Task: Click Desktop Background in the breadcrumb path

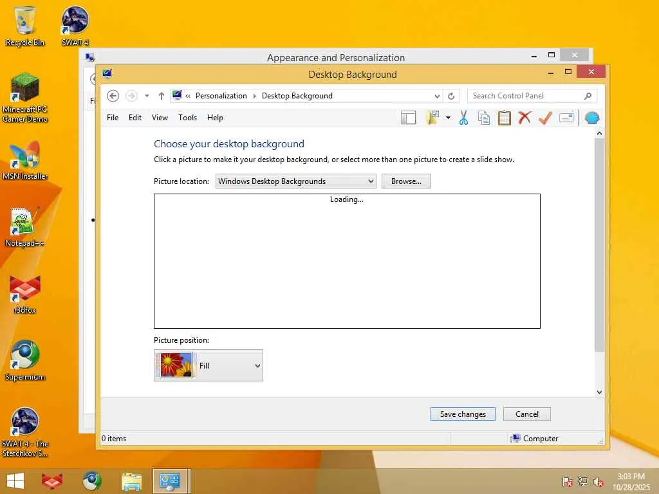Action: [297, 96]
